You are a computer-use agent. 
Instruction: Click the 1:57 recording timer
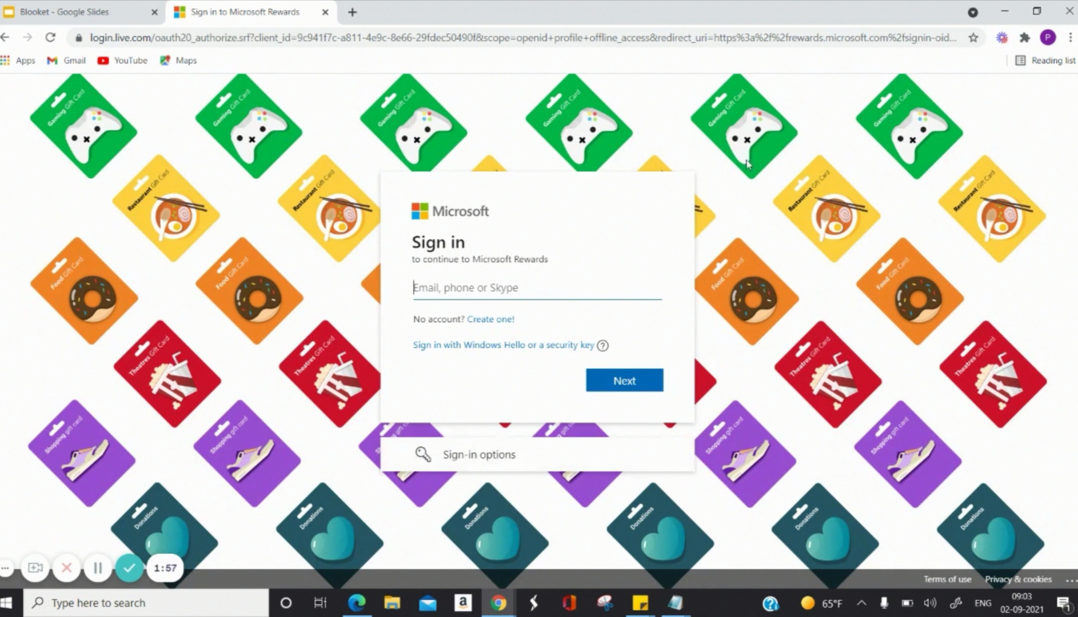click(x=165, y=568)
